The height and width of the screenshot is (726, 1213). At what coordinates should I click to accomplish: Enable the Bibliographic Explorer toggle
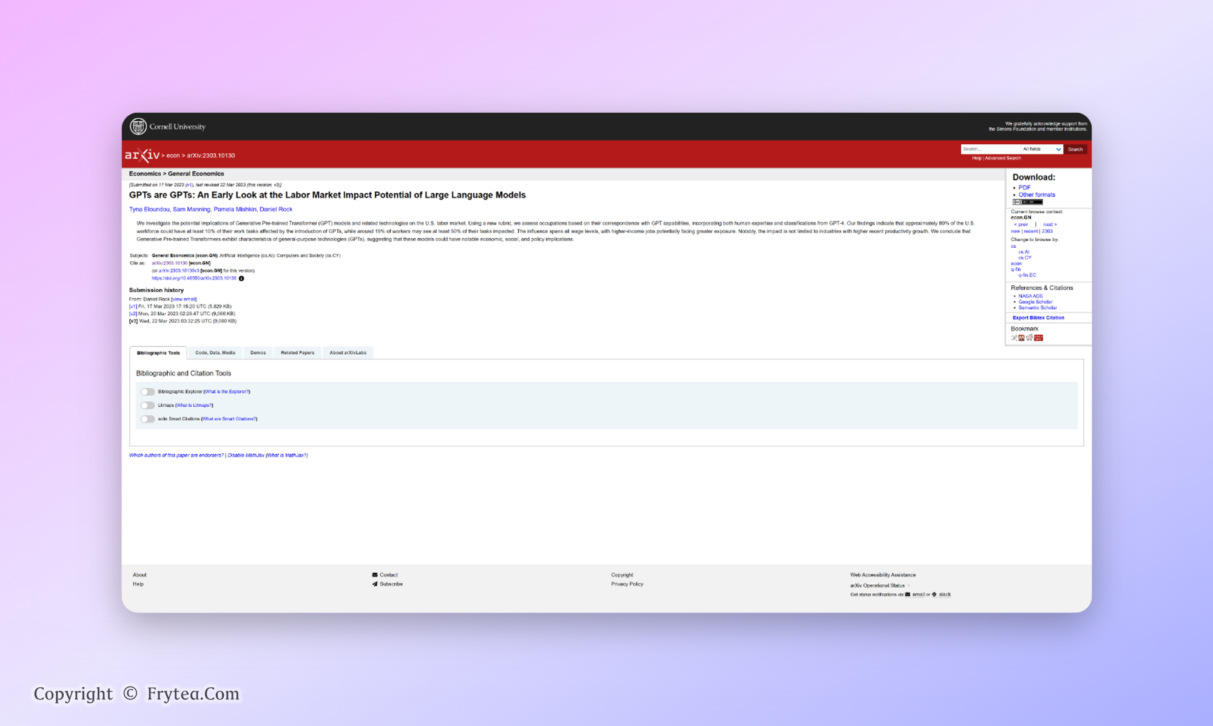click(147, 391)
